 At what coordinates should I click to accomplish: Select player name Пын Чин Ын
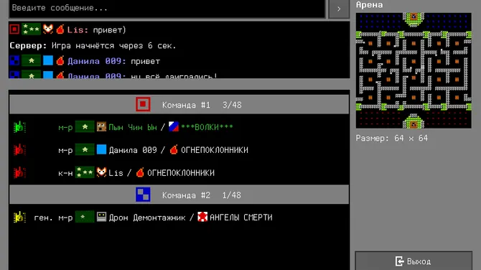[x=133, y=127]
